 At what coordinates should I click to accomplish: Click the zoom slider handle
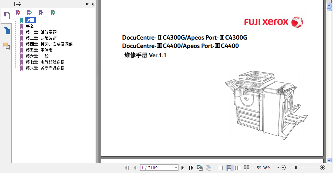pos(296,168)
